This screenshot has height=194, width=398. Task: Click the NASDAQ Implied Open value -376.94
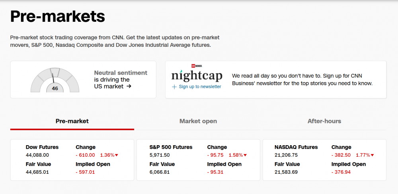click(x=341, y=172)
